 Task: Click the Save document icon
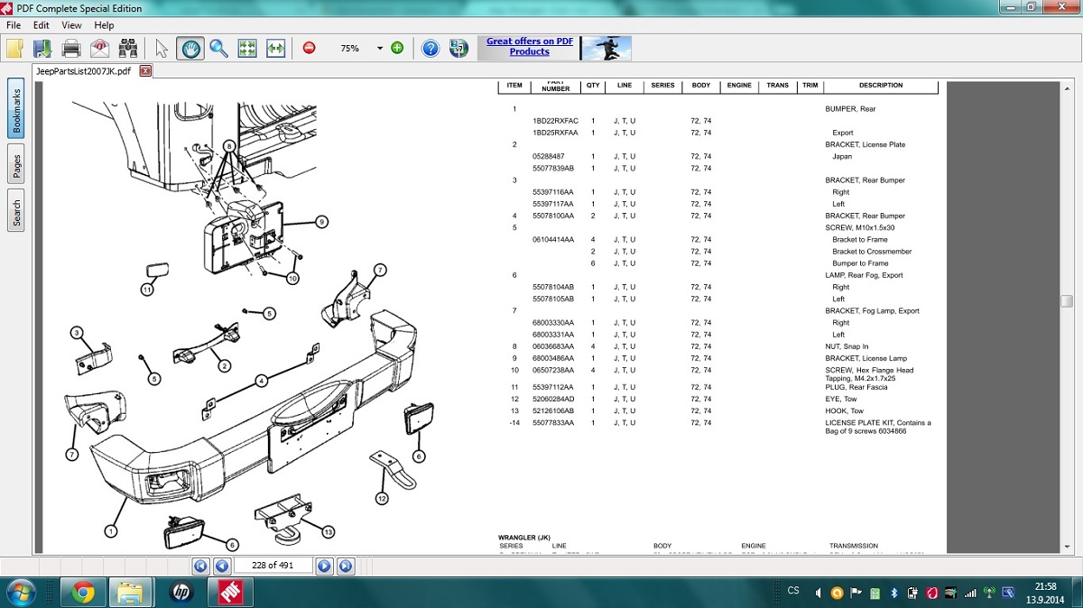42,48
